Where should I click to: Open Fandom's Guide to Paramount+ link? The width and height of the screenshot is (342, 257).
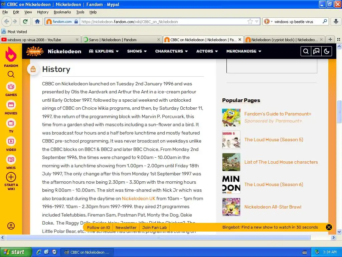click(278, 114)
